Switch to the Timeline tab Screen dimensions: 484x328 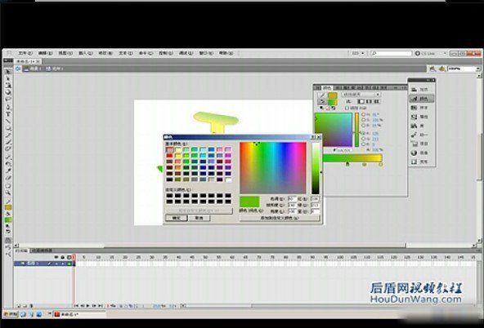(21, 250)
